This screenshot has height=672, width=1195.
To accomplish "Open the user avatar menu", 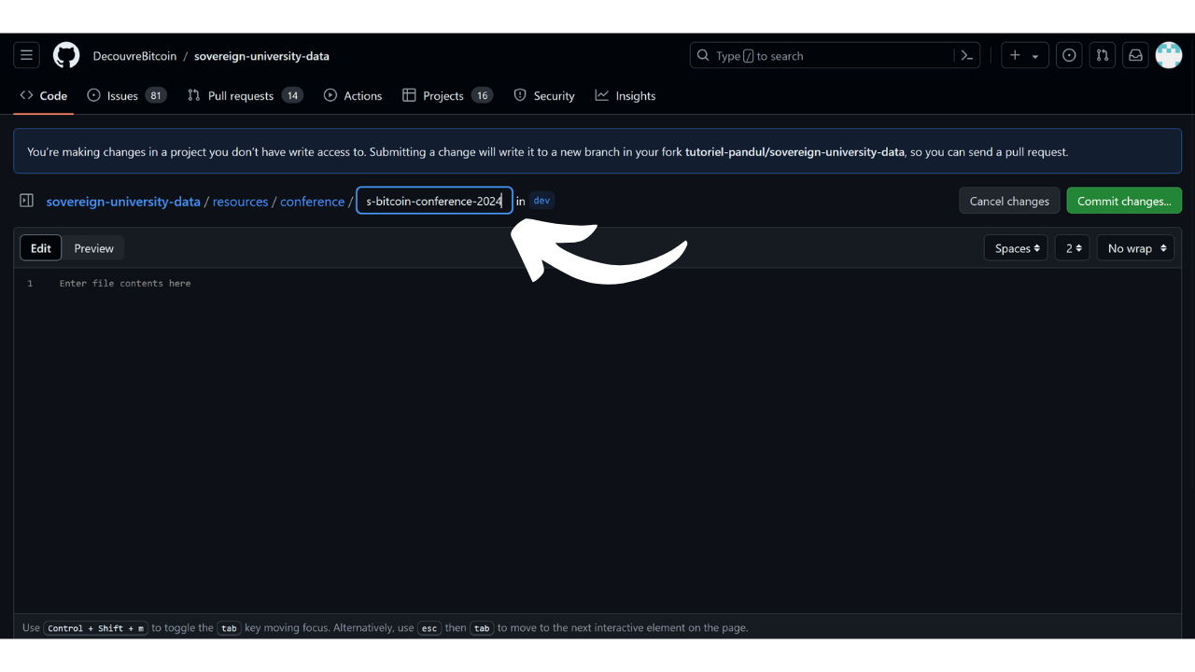I will pos(1169,56).
